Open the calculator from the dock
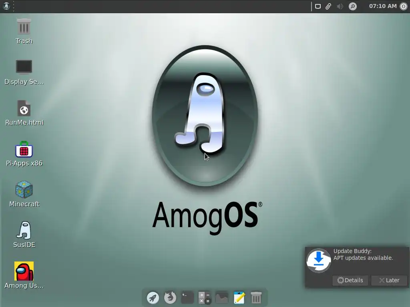Viewport: 410px width, 307px height. (x=205, y=297)
